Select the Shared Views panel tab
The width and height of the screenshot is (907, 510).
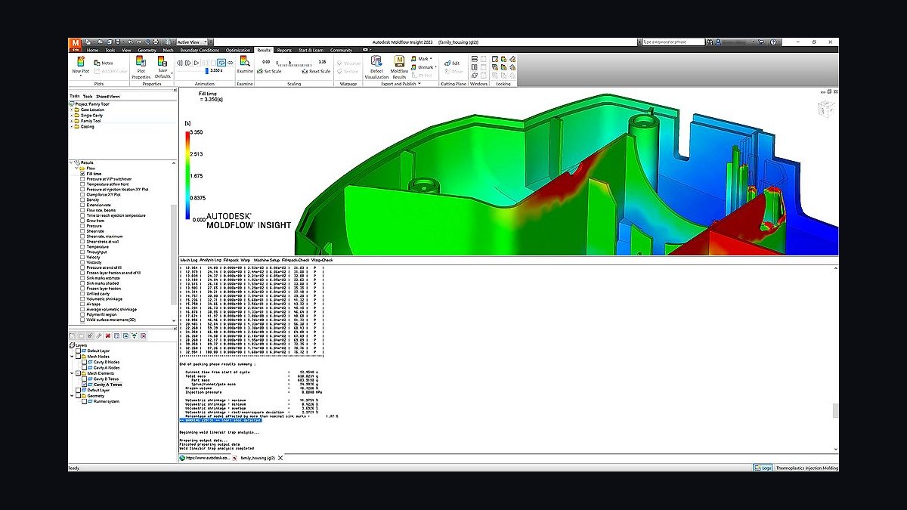(x=109, y=97)
